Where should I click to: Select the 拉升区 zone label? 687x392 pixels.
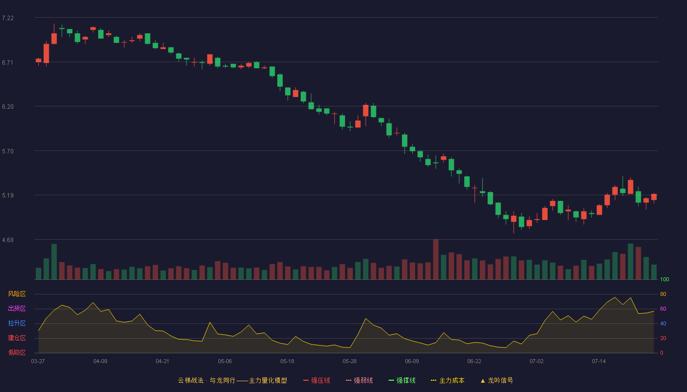tap(17, 323)
